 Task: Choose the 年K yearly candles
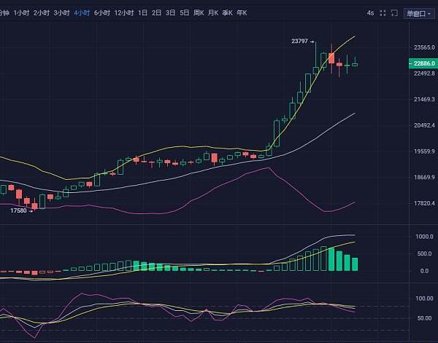pyautogui.click(x=242, y=13)
